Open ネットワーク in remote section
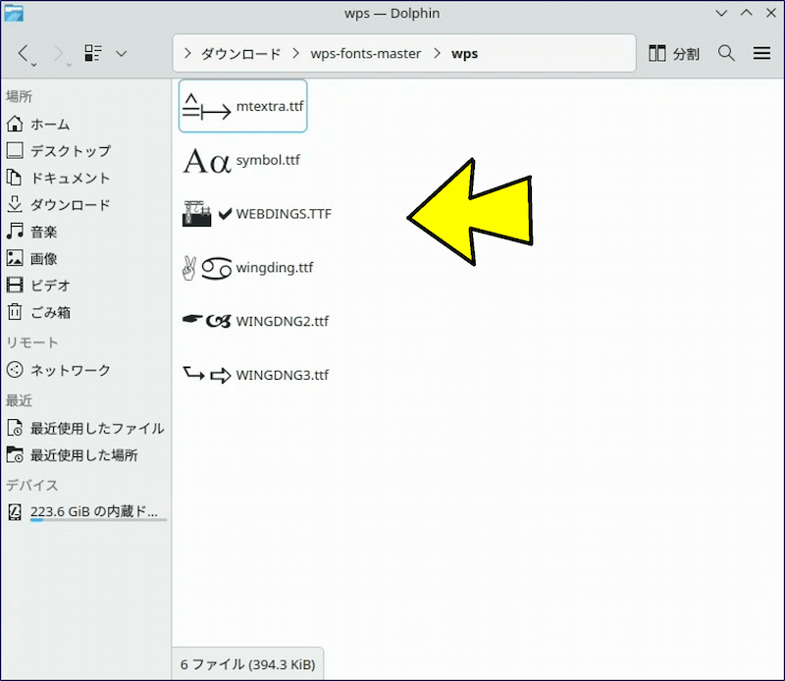 pos(70,370)
